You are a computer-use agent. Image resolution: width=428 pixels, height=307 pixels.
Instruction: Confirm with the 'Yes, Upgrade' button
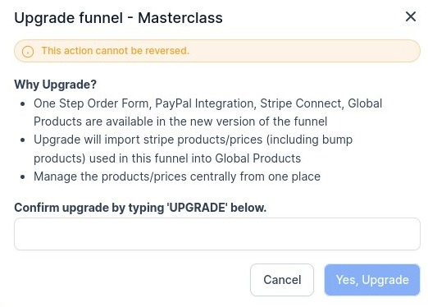(372, 280)
